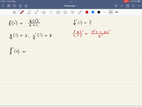Screen dimensions: 142x107
Task: Choose the black color swatch
Action: 99,12
